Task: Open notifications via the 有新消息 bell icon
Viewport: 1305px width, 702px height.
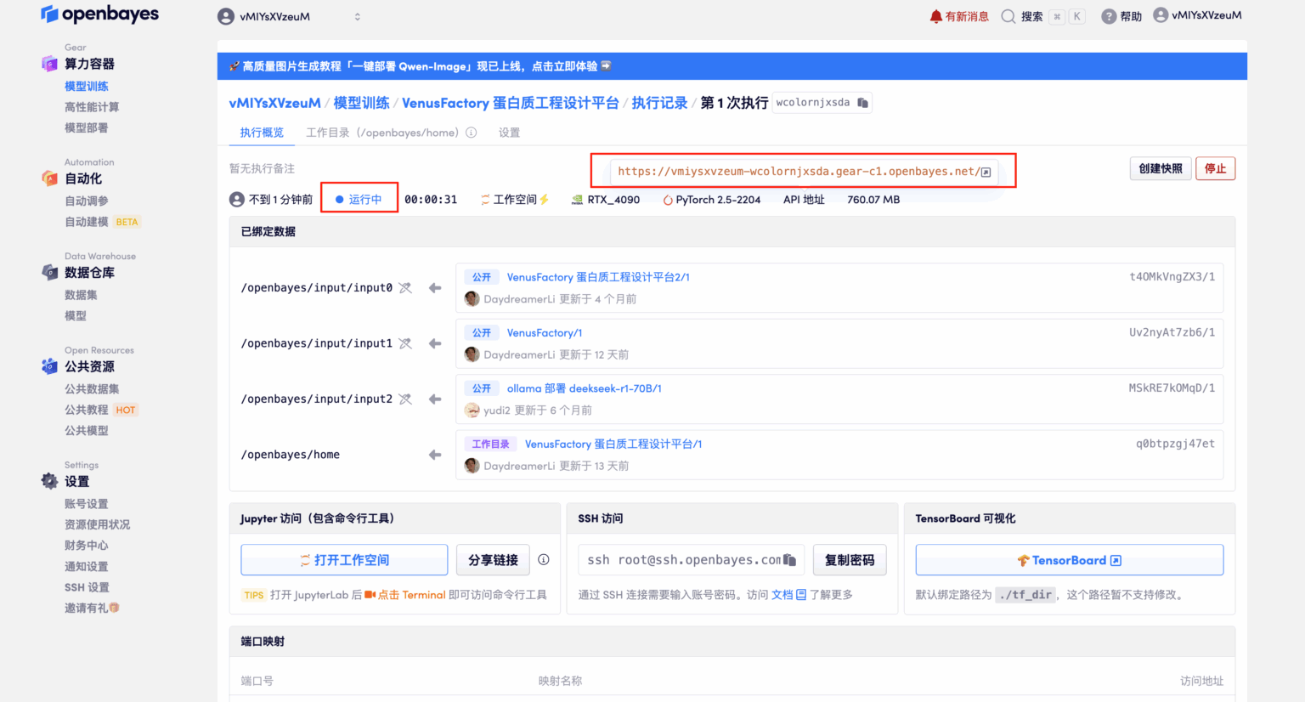Action: pyautogui.click(x=935, y=14)
